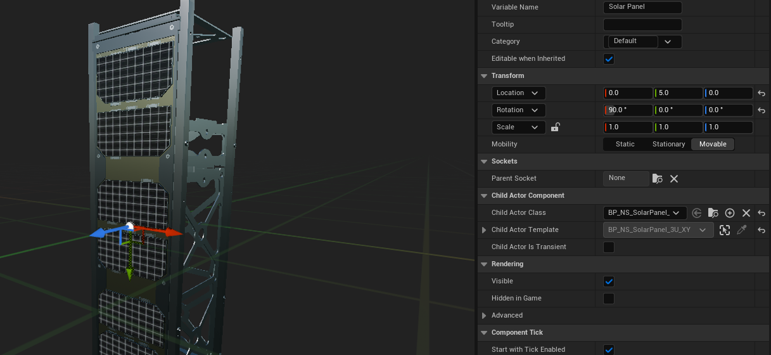
Task: Create new Child Actor Class with plus icon
Action: point(730,213)
